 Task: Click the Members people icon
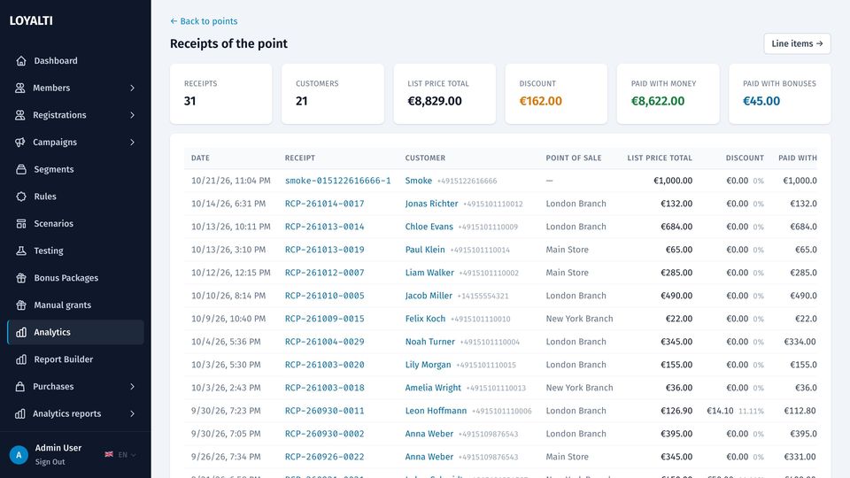[x=20, y=88]
